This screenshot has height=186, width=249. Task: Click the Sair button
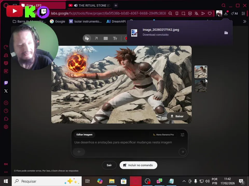109,165
